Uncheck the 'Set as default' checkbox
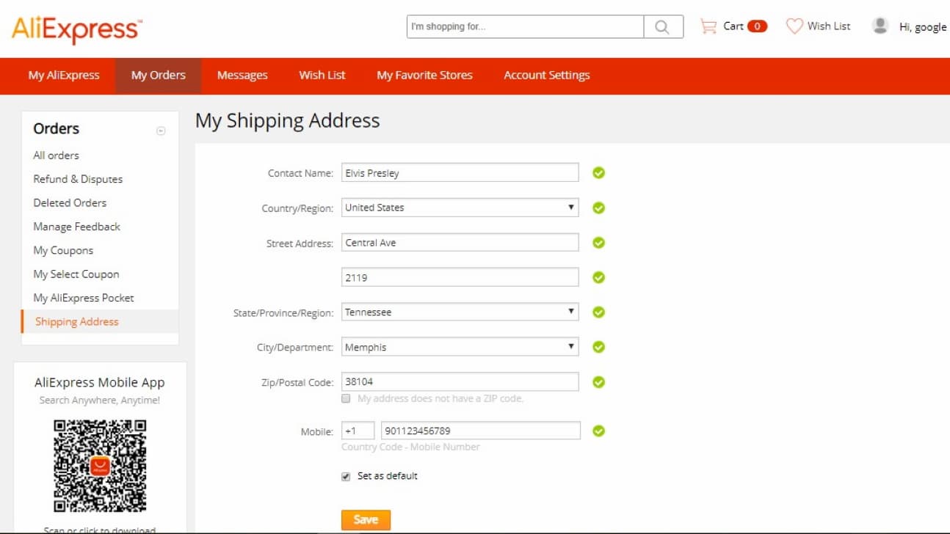This screenshot has width=950, height=534. 346,476
